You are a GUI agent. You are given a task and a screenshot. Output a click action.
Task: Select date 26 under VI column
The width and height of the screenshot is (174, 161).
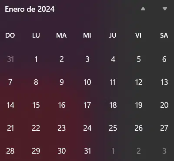click(x=139, y=128)
